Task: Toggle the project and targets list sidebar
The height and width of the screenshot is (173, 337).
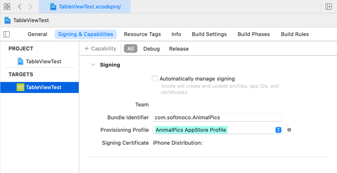Action: (7, 34)
